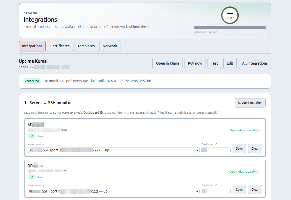Screen dimensions: 291x200
Task: Open the dashboard link for the 3D host
Action: point(246,130)
